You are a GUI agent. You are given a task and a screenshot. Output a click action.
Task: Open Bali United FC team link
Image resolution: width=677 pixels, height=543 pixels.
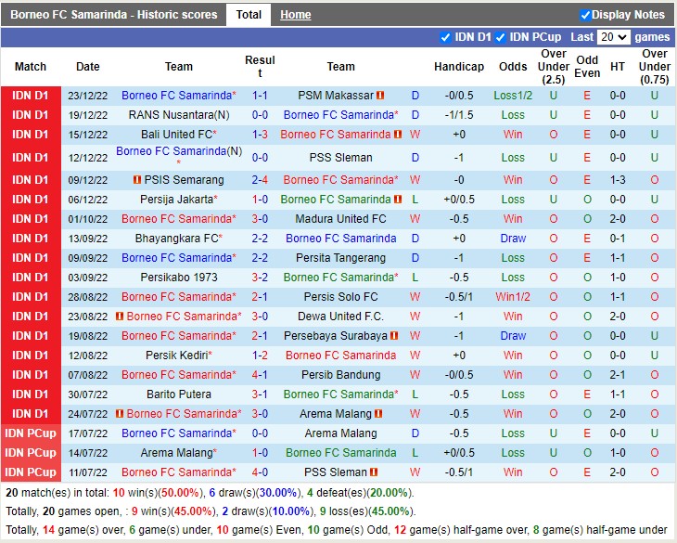(179, 135)
